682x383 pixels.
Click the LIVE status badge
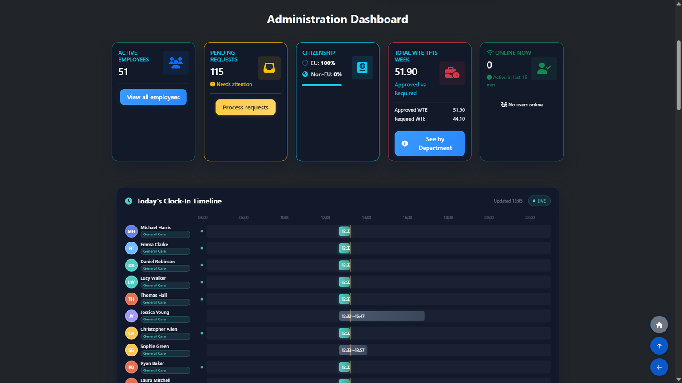pyautogui.click(x=539, y=201)
